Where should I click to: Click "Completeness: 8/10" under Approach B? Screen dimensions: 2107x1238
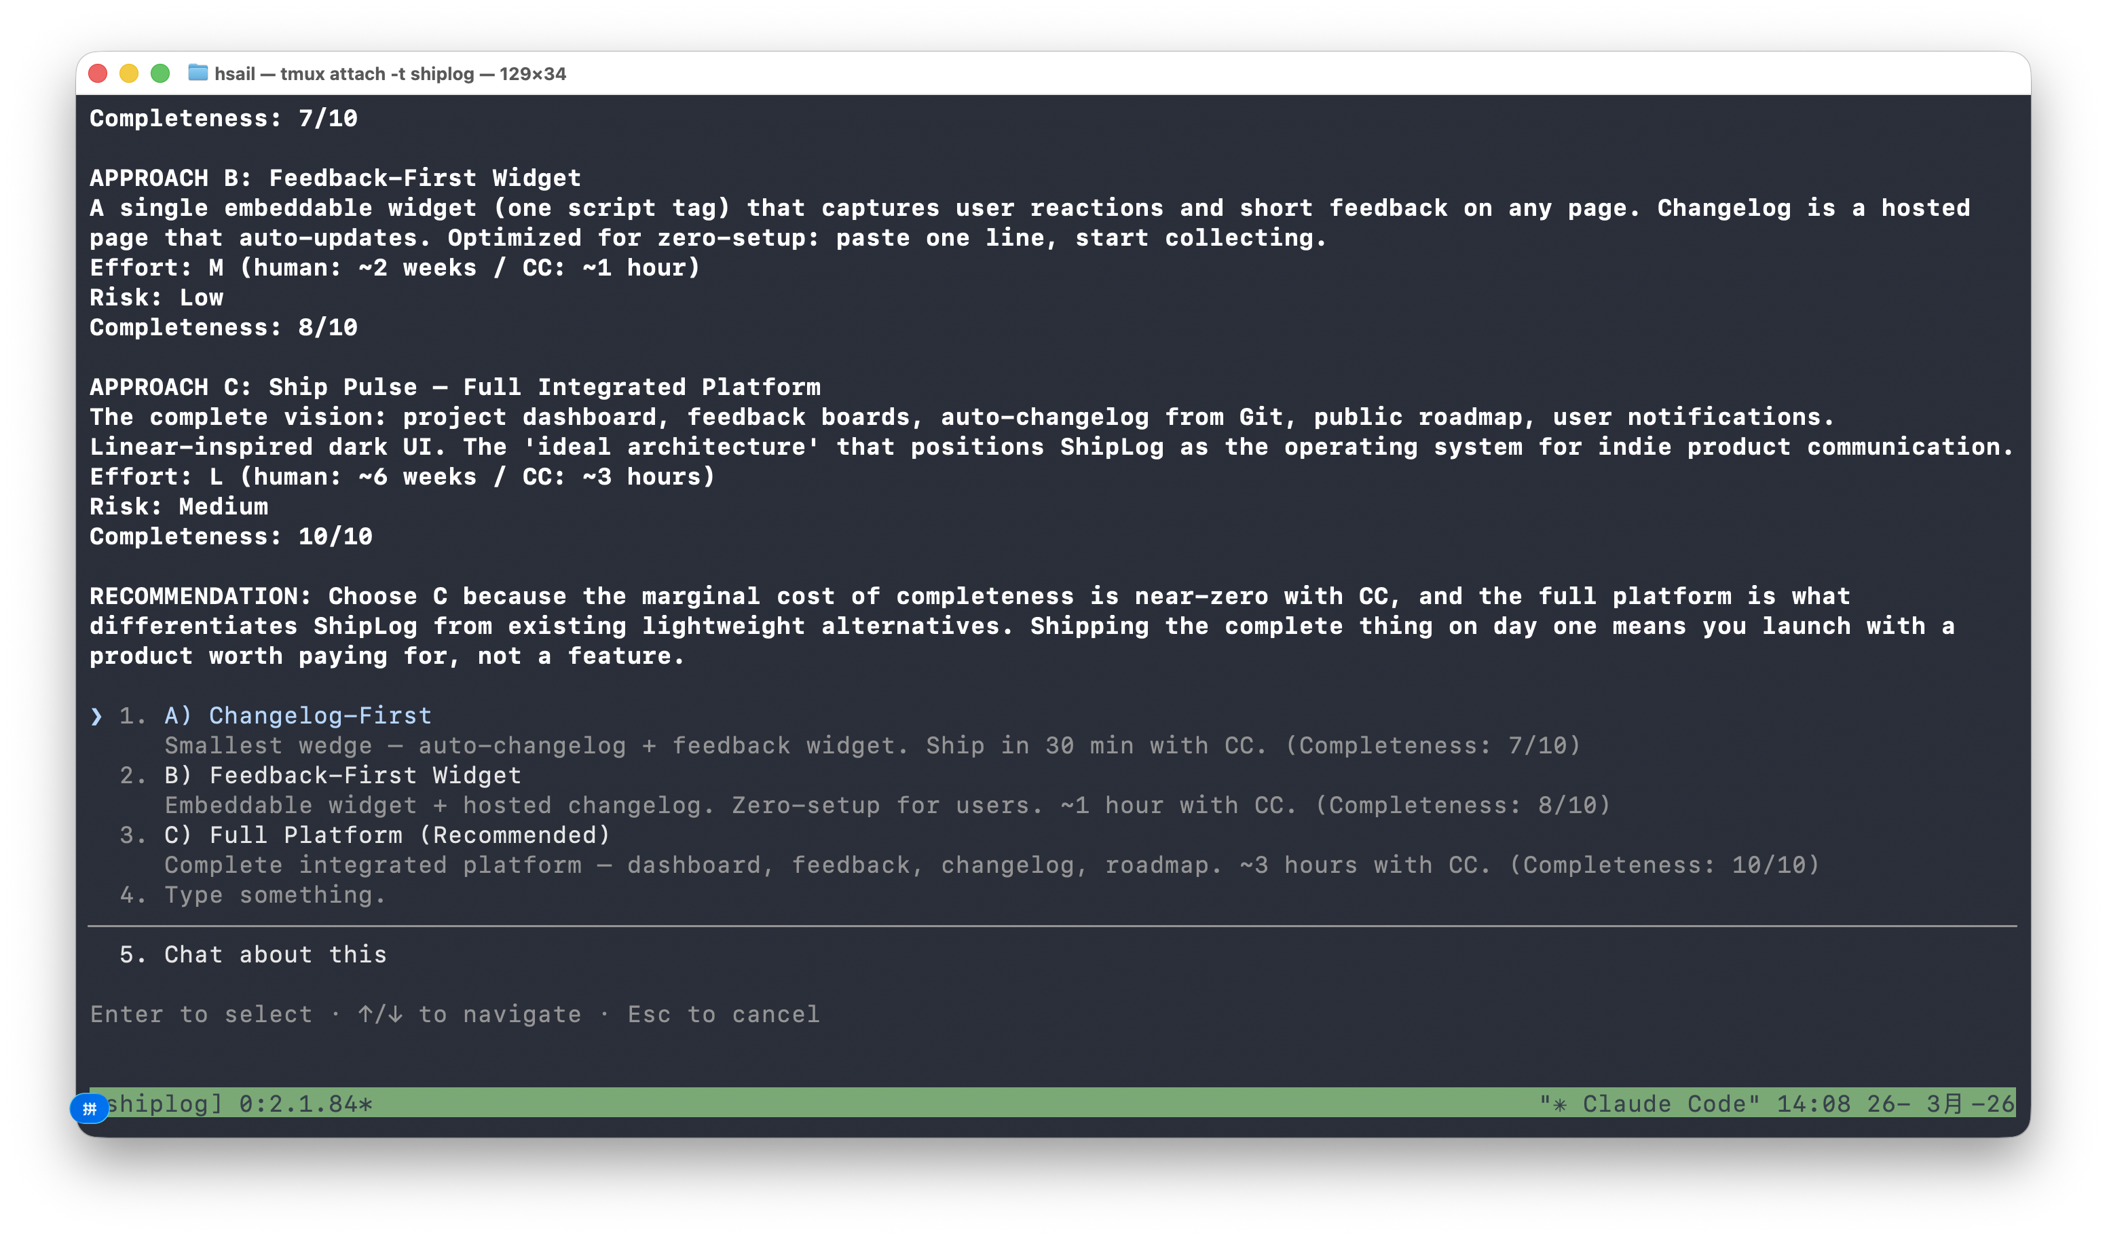(x=223, y=328)
